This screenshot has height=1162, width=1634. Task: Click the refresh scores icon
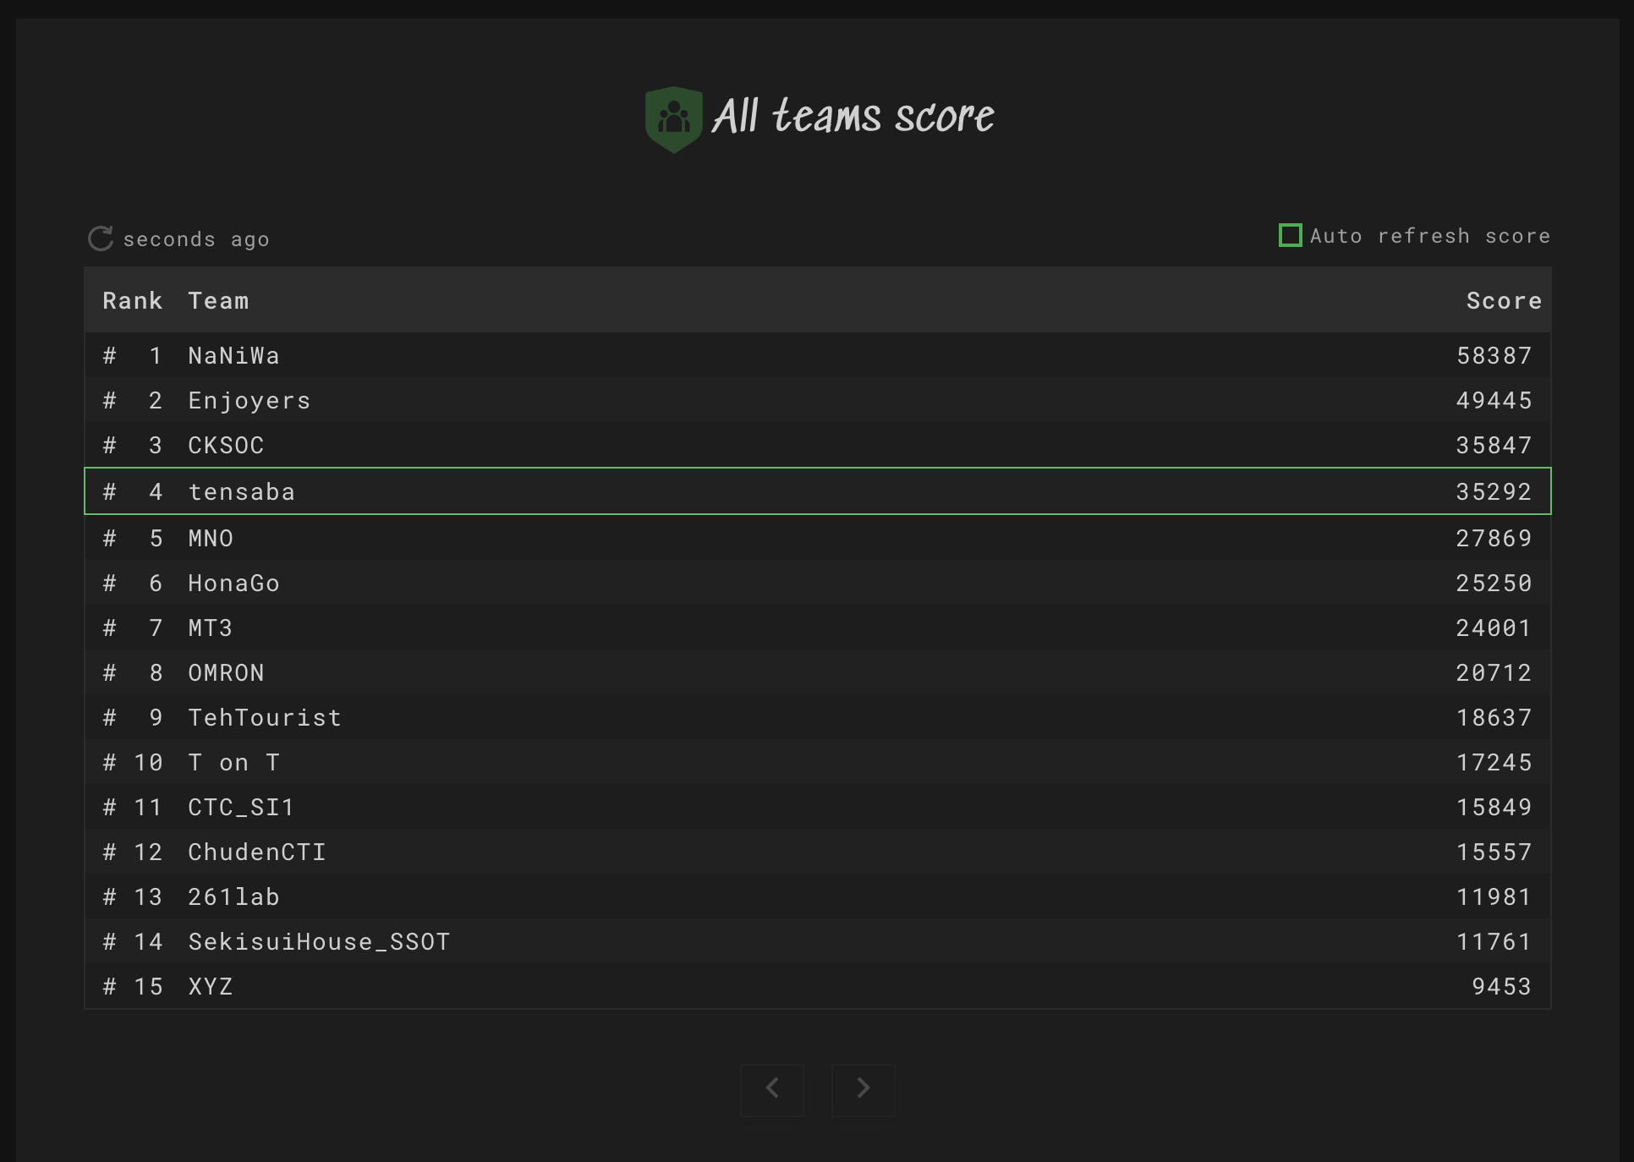101,238
